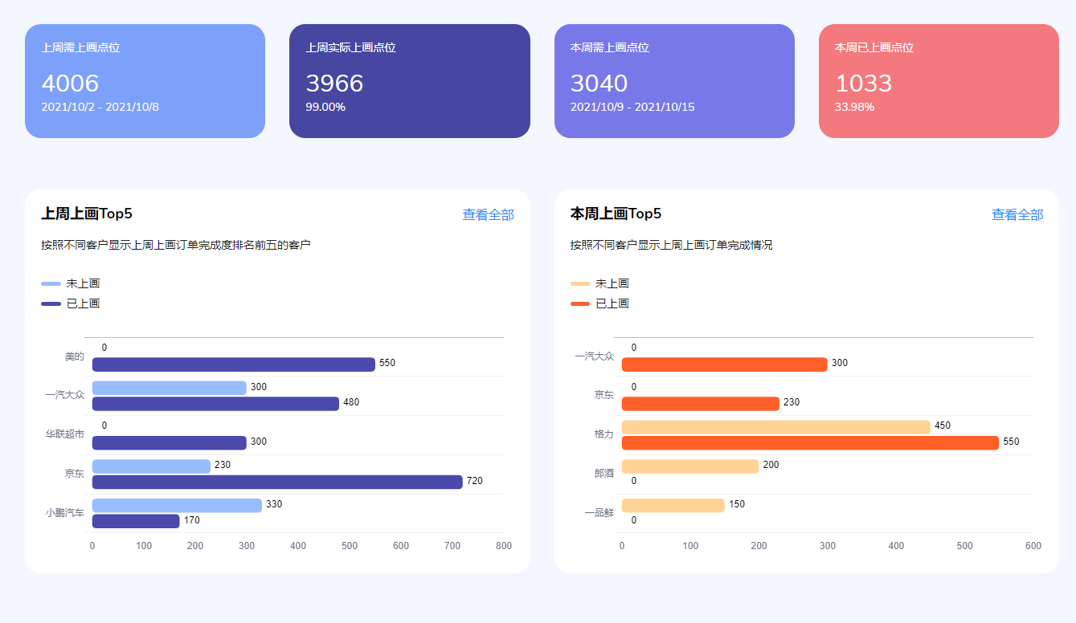Select the 格力 orange bar valued 550
The image size is (1076, 623).
click(x=810, y=443)
